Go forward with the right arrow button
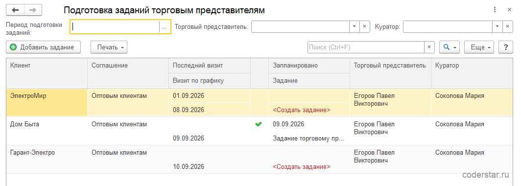 coord(33,10)
